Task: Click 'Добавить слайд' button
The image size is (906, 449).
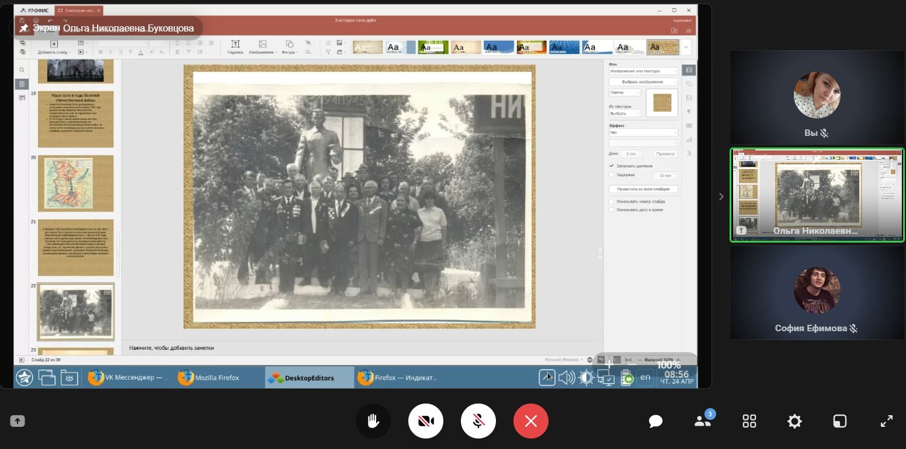Action: pyautogui.click(x=54, y=47)
